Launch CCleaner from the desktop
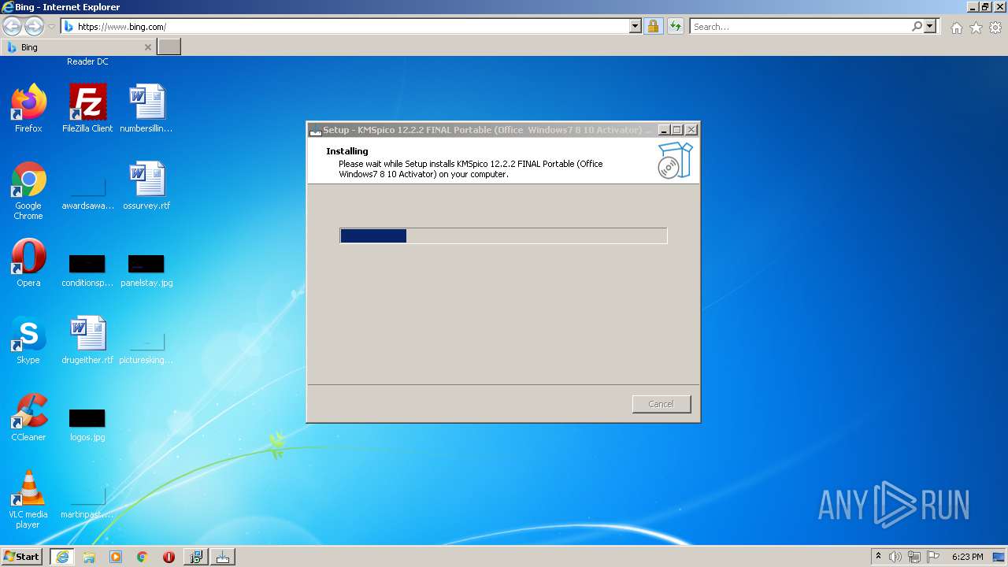The width and height of the screenshot is (1008, 567). click(x=28, y=418)
